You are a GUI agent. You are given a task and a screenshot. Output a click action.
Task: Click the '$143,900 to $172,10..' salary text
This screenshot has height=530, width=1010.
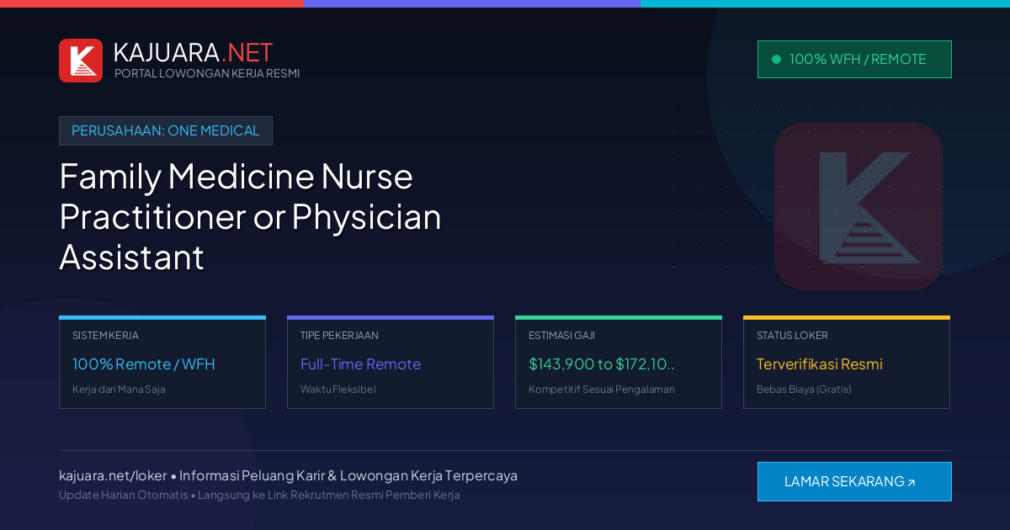point(602,364)
